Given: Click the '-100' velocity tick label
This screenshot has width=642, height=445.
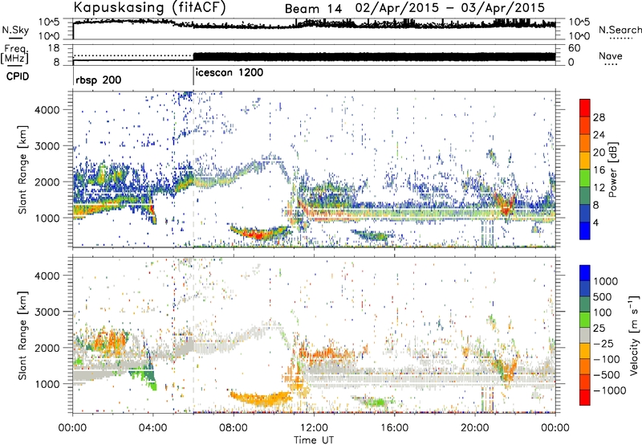Looking at the screenshot, I should [x=607, y=359].
